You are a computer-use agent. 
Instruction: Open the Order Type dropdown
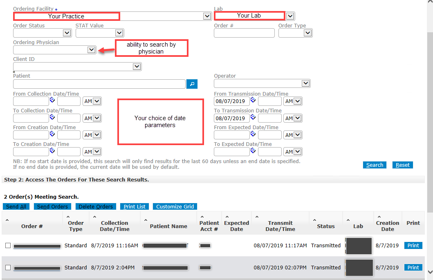coord(307,33)
